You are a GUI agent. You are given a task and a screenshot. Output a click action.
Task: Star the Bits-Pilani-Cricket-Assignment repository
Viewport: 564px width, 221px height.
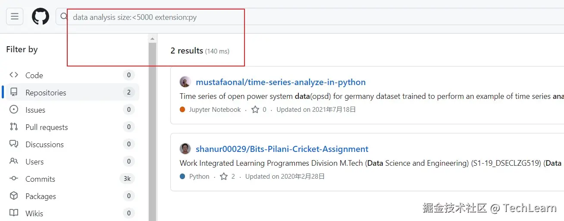(224, 177)
